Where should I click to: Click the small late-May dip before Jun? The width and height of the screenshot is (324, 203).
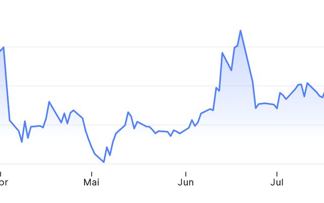pos(171,136)
